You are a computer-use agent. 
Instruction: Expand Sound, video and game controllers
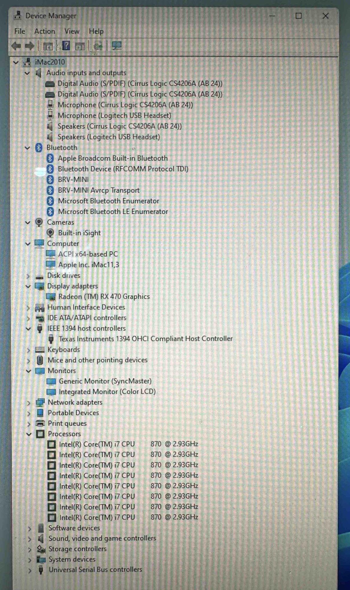coord(29,539)
